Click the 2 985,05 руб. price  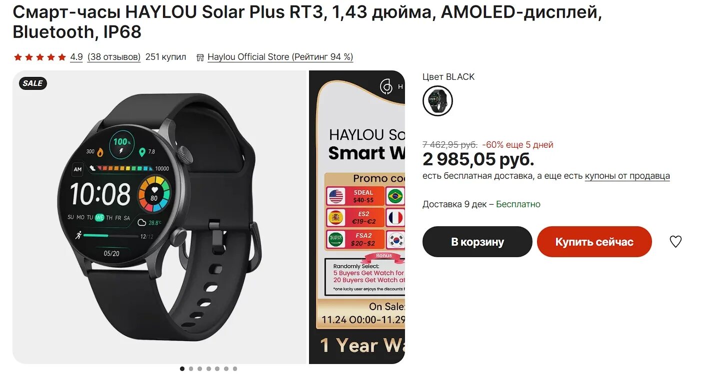[x=478, y=160]
